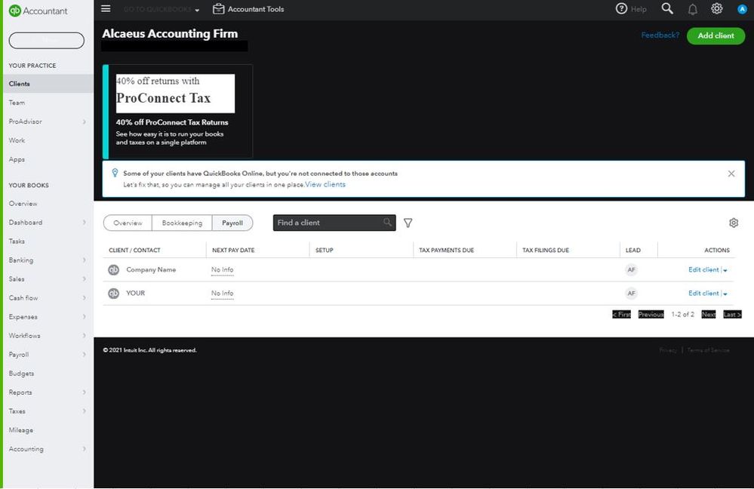The width and height of the screenshot is (754, 489).
Task: Open the client table settings gear
Action: (x=734, y=223)
